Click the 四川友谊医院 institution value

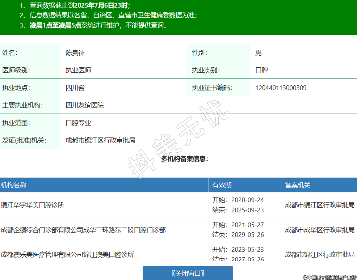click(84, 105)
